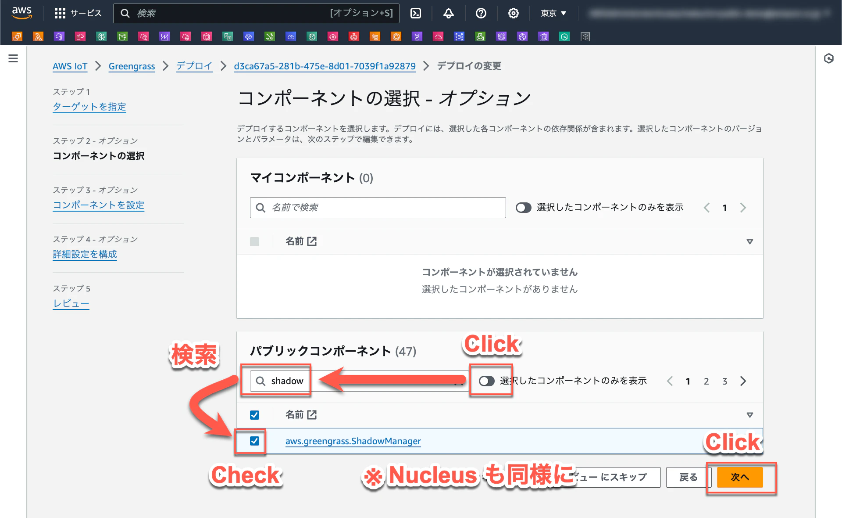
Task: Select page 3 of パブリックコンポーネント
Action: point(724,381)
